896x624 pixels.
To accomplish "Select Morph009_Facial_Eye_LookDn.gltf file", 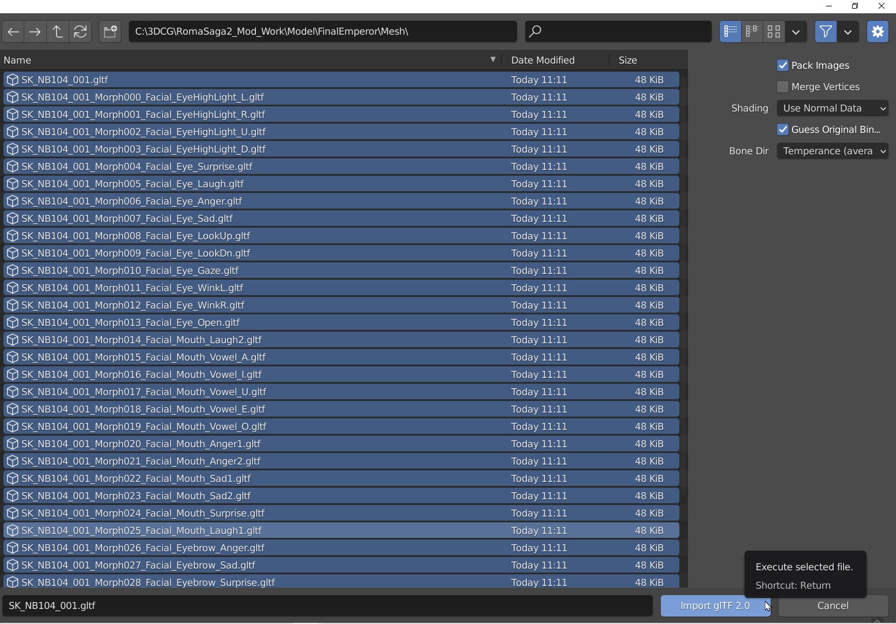I will pos(341,253).
